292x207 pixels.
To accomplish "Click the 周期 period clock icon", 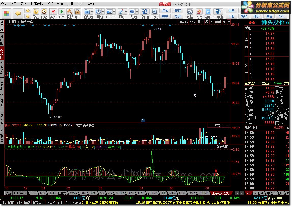I will point(98,12).
